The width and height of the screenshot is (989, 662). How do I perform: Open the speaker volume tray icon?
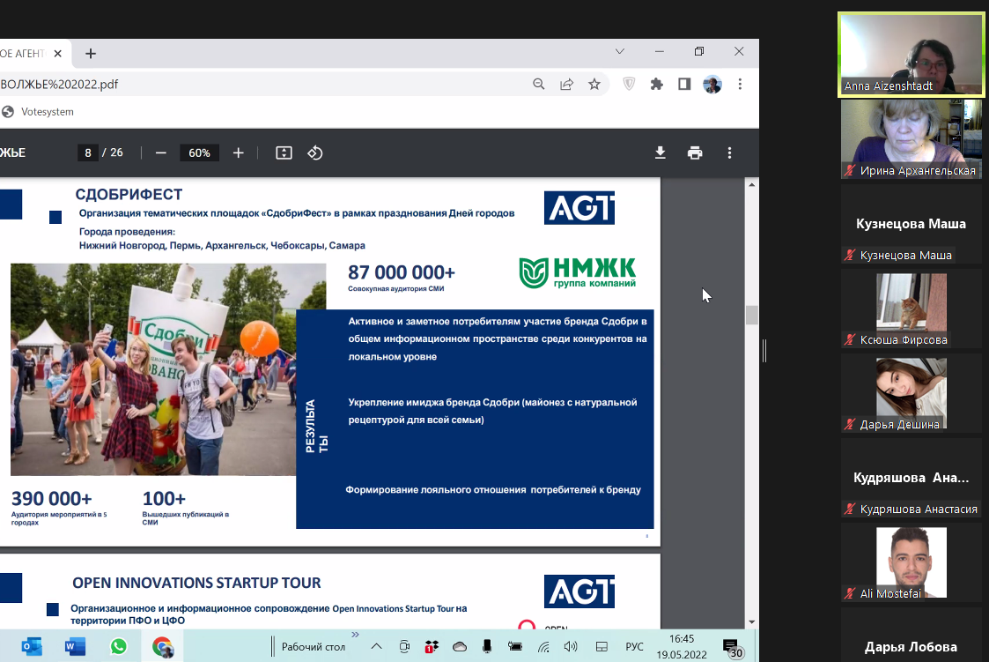(571, 646)
